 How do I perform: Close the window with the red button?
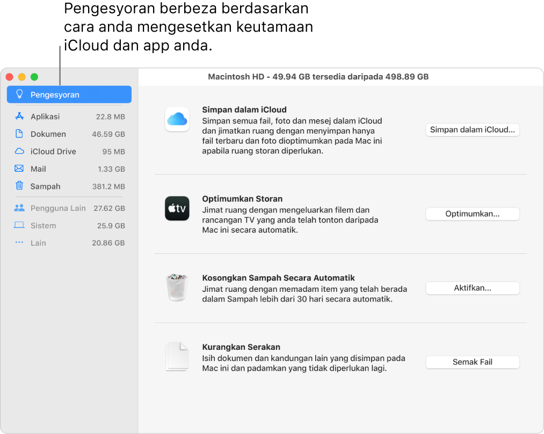9,77
